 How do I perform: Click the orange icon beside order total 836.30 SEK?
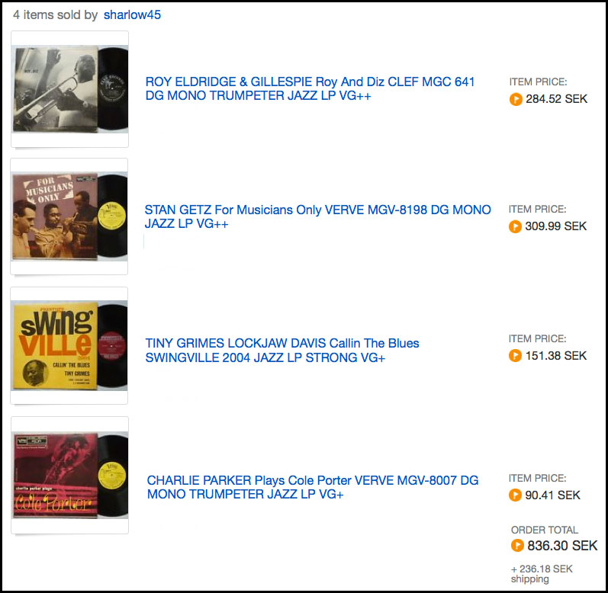pyautogui.click(x=517, y=545)
